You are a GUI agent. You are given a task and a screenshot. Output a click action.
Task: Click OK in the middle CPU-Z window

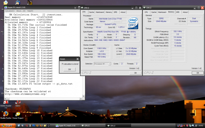(136, 73)
